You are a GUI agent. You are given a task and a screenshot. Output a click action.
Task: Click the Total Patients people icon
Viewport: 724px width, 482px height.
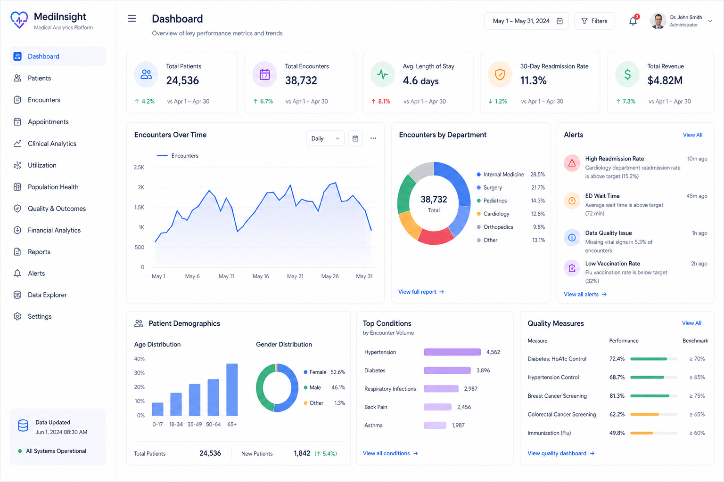[x=146, y=74]
